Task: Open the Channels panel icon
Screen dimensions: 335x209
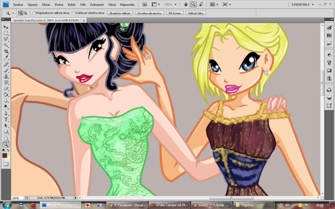Action: (x=329, y=90)
